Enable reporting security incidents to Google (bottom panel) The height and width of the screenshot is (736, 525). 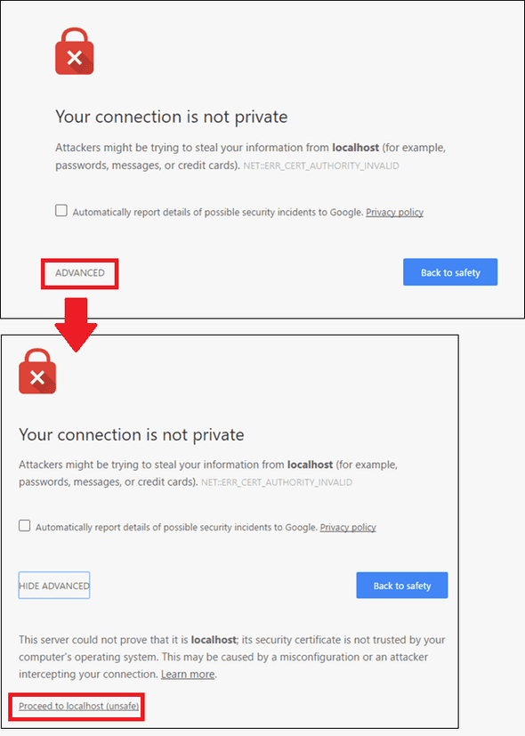(x=24, y=525)
